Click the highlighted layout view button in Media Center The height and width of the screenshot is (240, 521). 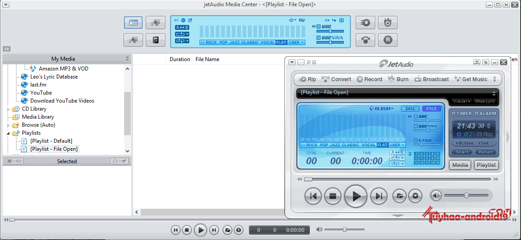pyautogui.click(x=133, y=23)
